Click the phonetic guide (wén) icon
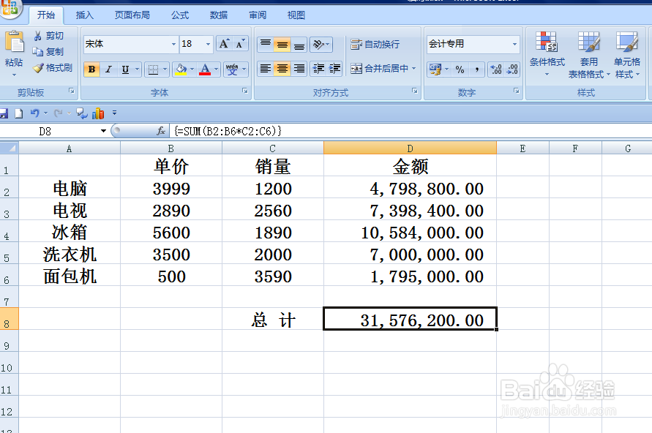The image size is (652, 433). tap(232, 69)
